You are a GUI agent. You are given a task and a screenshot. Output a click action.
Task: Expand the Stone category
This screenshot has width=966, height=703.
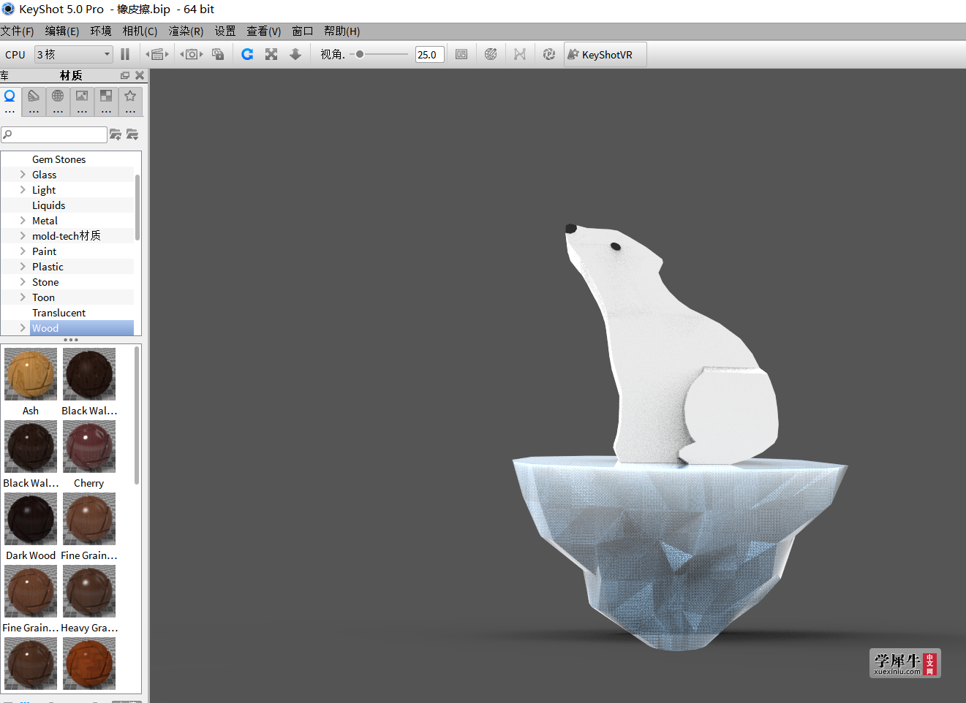click(23, 282)
